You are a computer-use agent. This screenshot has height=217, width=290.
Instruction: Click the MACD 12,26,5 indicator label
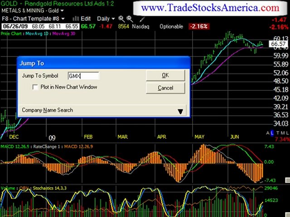coord(15,146)
